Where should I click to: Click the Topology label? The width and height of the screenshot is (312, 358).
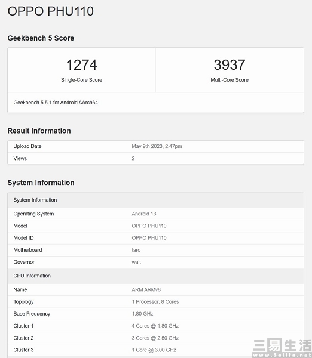pos(23,302)
